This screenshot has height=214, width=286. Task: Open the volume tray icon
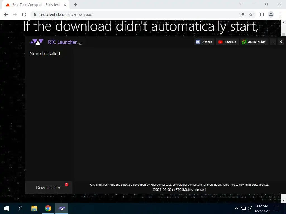[250, 208]
